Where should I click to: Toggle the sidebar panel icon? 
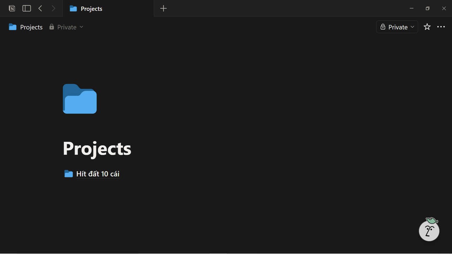[26, 8]
